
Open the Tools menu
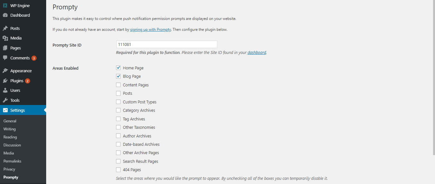point(23,100)
